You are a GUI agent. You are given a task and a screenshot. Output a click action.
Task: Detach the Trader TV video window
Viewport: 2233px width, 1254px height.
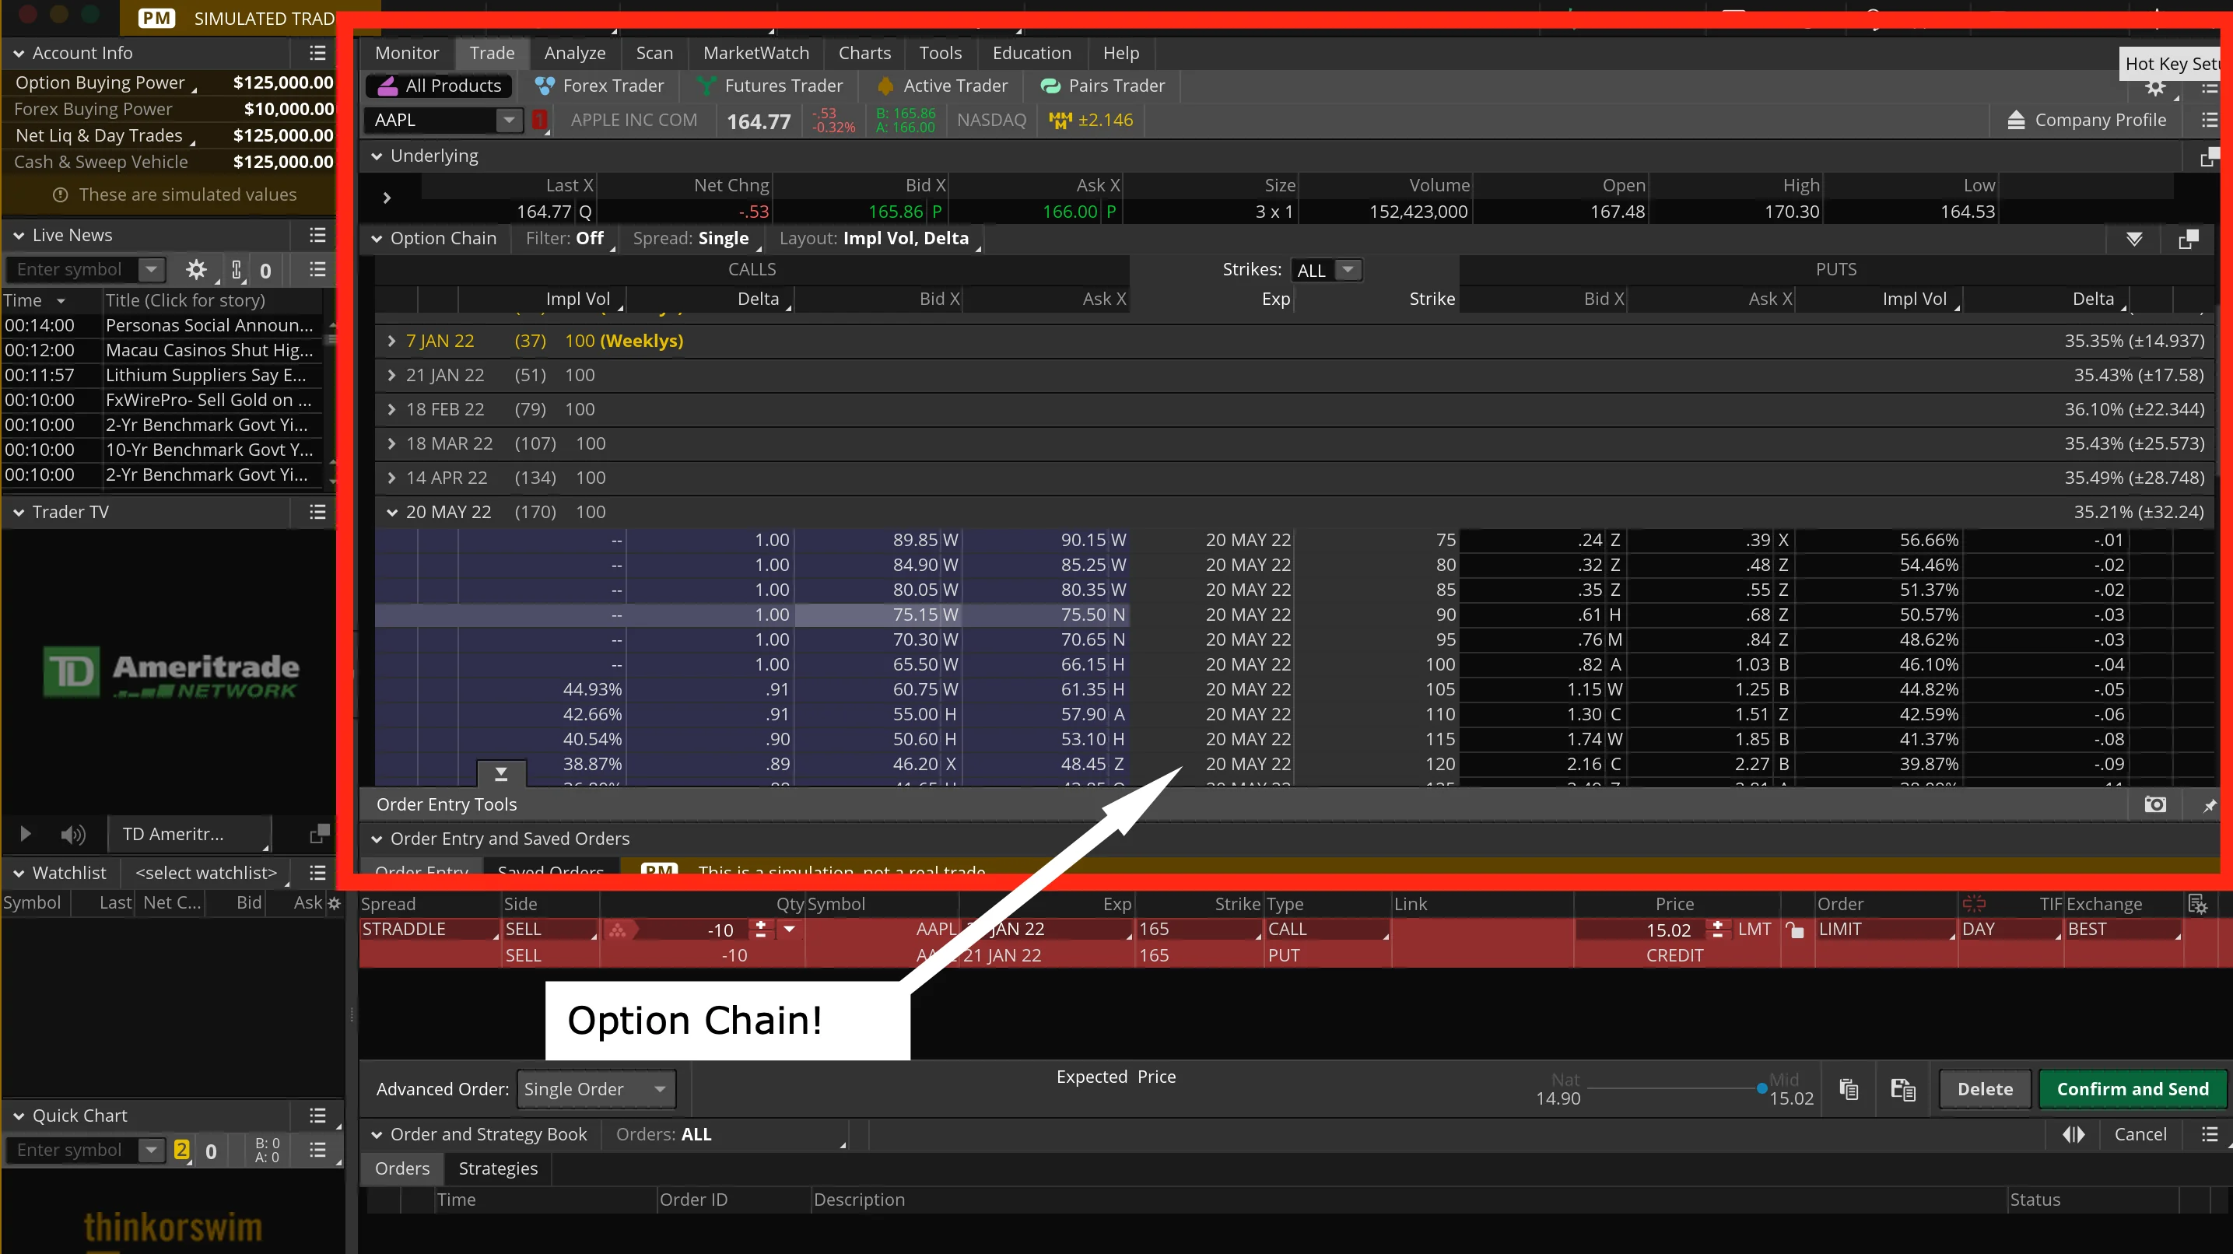coord(319,834)
